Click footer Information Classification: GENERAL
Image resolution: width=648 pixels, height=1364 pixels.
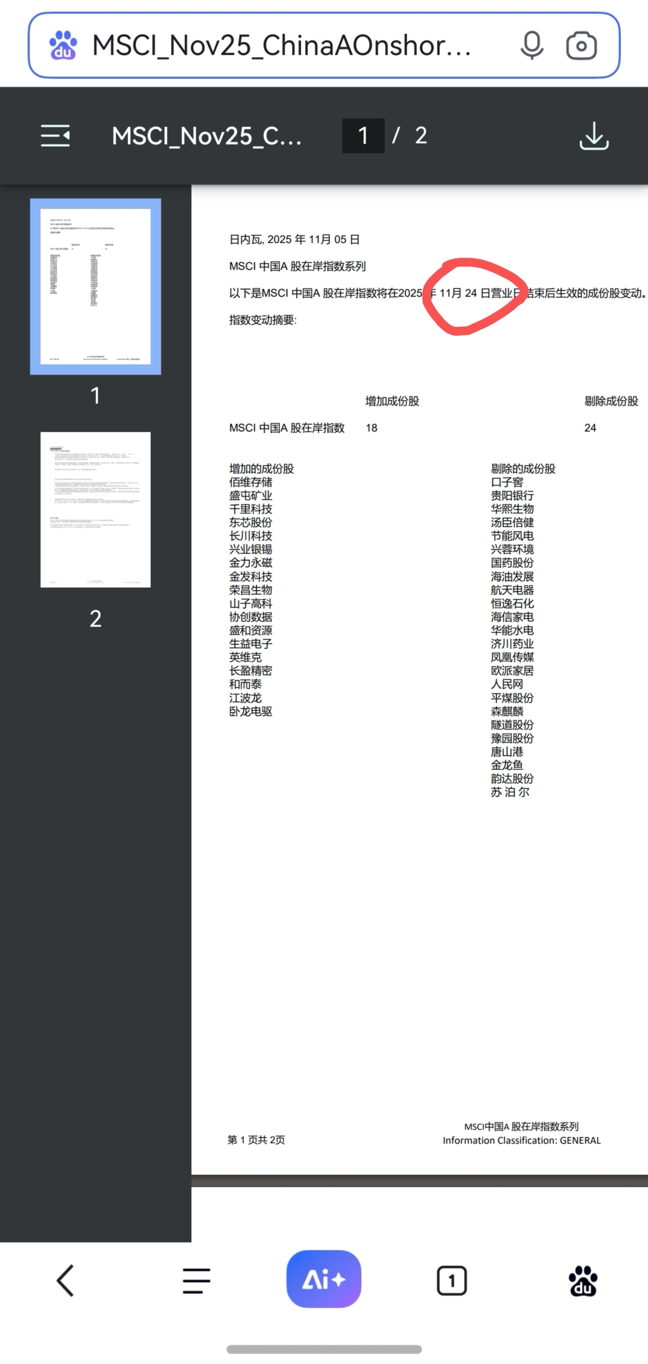[x=522, y=1140]
